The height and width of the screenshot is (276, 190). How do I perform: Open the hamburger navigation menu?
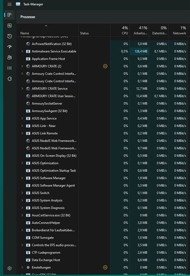coord(10,4)
